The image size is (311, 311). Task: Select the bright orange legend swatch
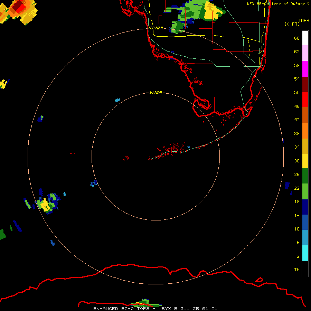point(305,131)
